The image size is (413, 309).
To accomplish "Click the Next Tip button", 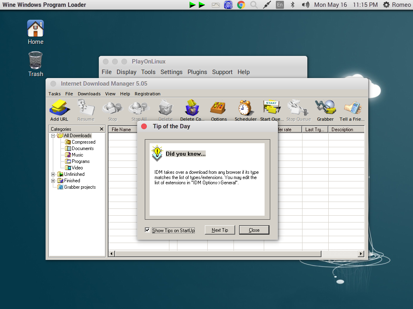I will (219, 230).
